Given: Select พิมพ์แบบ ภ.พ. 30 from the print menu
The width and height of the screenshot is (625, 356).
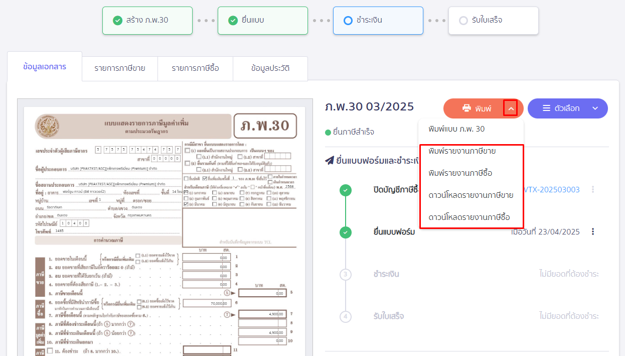Looking at the screenshot, I should pyautogui.click(x=458, y=129).
